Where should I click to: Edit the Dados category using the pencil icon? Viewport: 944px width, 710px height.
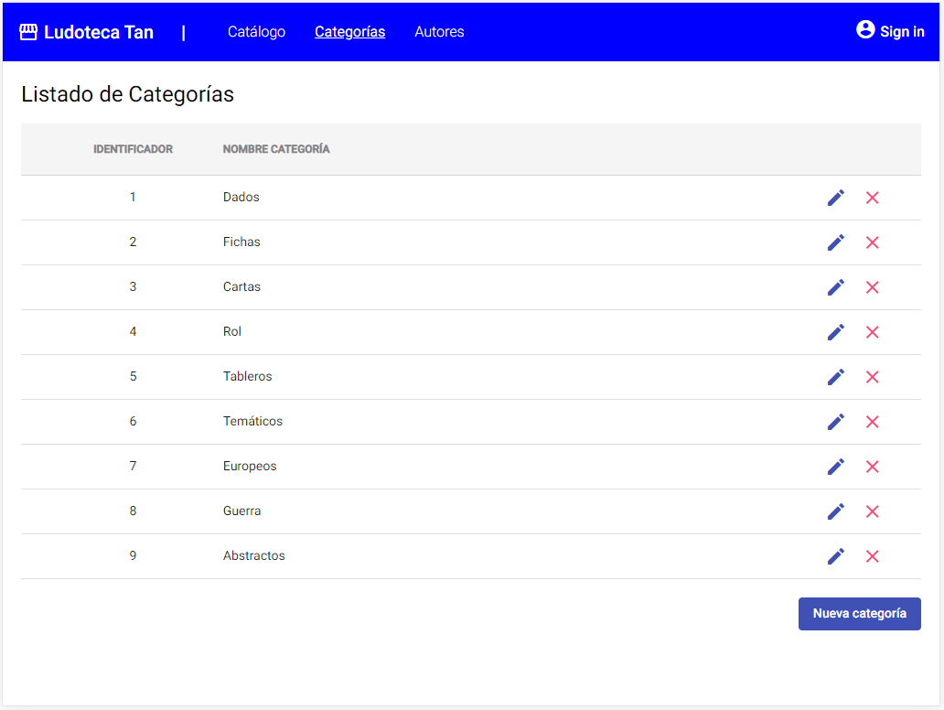[x=835, y=197]
